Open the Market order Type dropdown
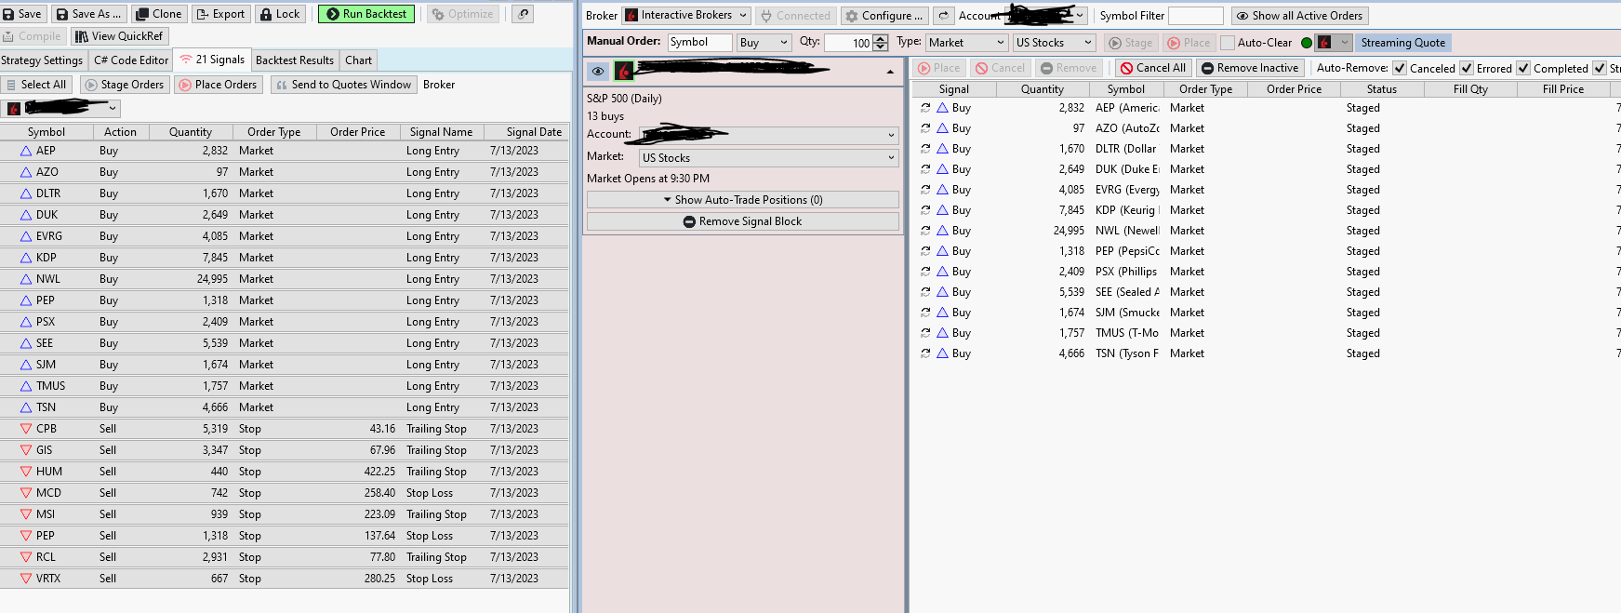 [x=966, y=43]
